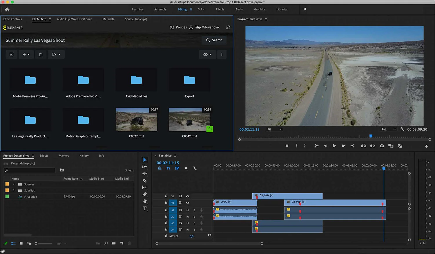Adjust the Project panel thumbnail zoom slider
Image resolution: width=435 pixels, height=254 pixels.
click(43, 243)
